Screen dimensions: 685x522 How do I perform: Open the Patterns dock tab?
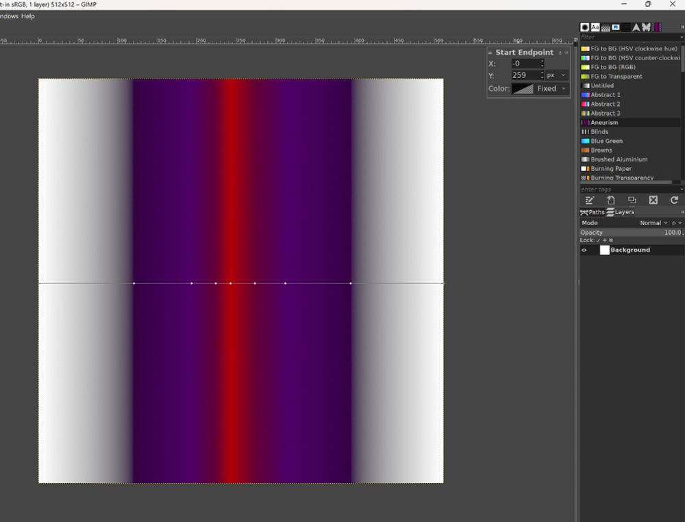pyautogui.click(x=606, y=27)
